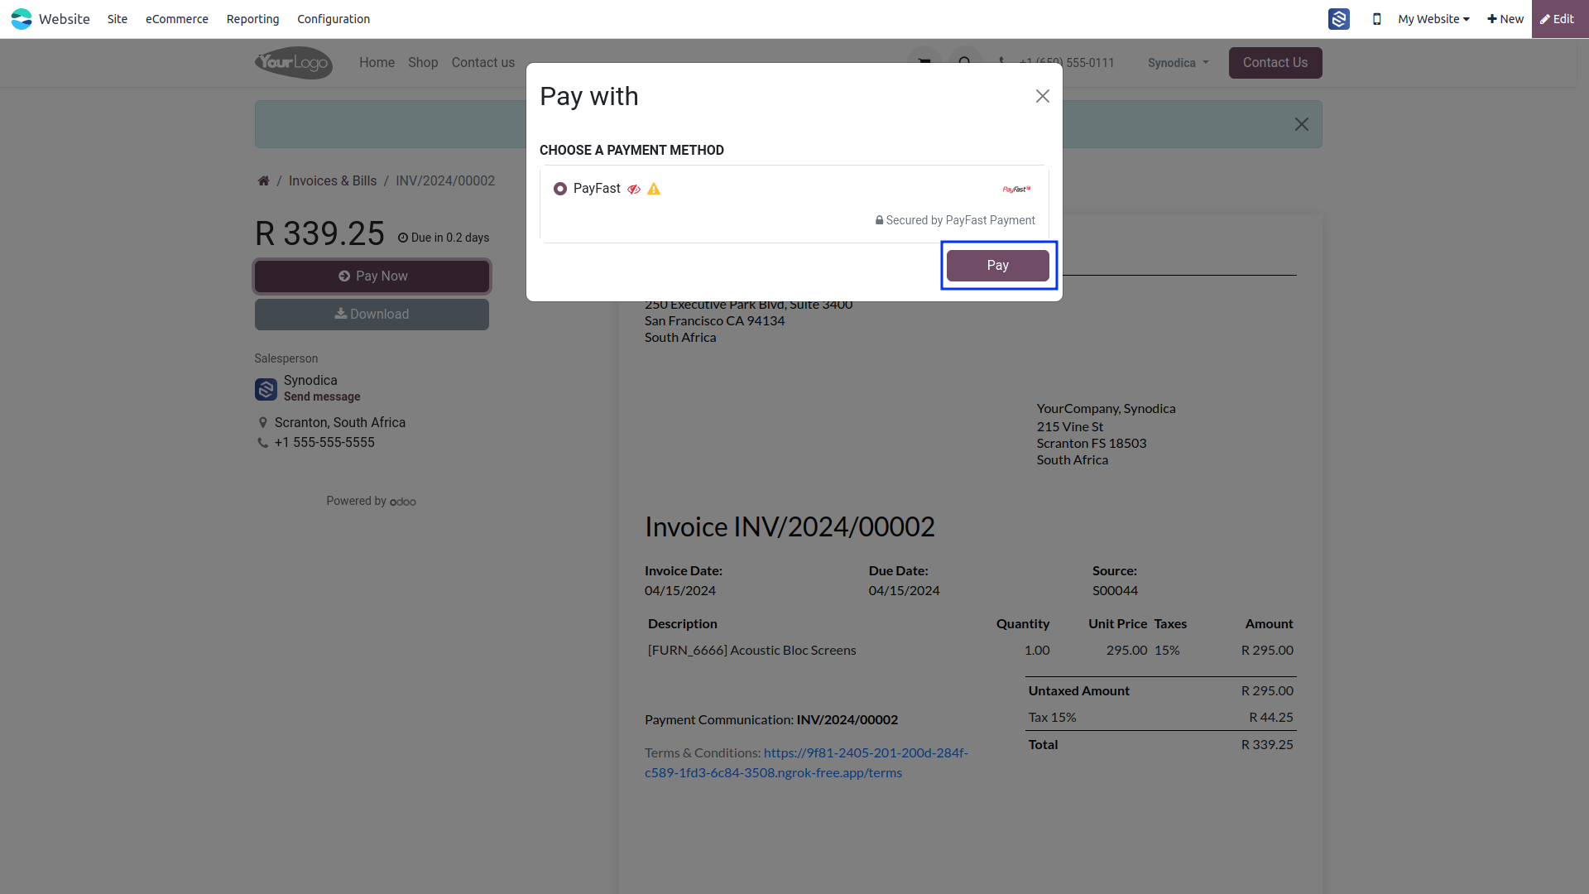1589x894 pixels.
Task: Expand the Synodica user dropdown in header
Action: point(1179,63)
